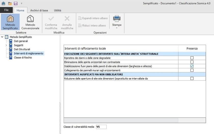Click the Stampa printer icon

[117, 19]
